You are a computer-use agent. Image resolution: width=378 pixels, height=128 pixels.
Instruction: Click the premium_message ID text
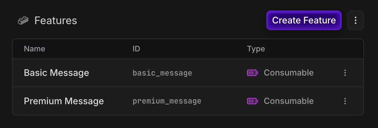click(167, 101)
